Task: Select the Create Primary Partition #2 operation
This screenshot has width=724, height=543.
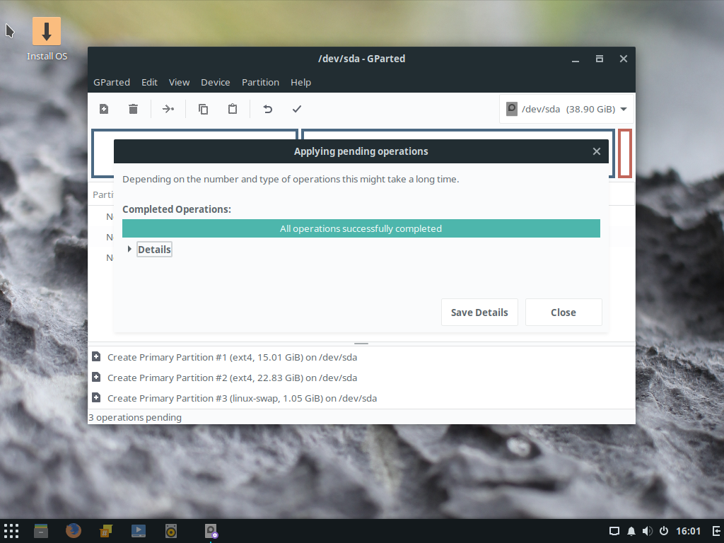Action: [361, 378]
